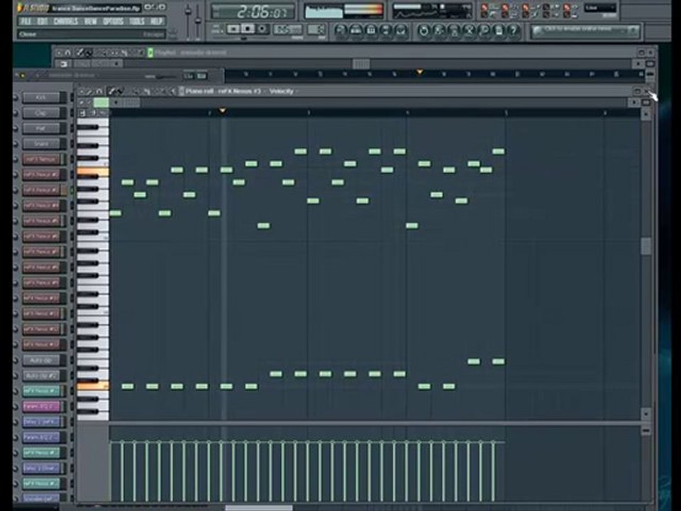Click the transport Stop button

click(248, 29)
